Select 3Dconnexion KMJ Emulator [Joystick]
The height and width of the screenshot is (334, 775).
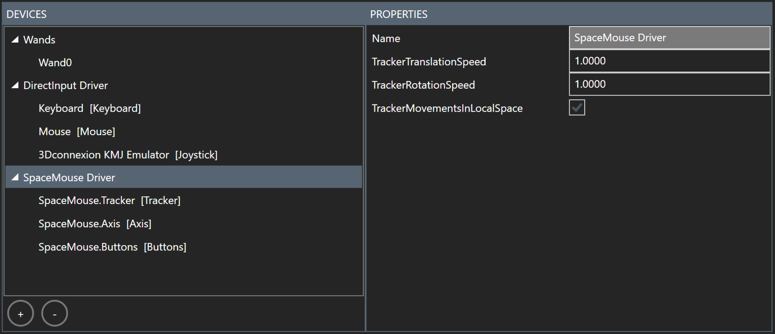pos(128,155)
